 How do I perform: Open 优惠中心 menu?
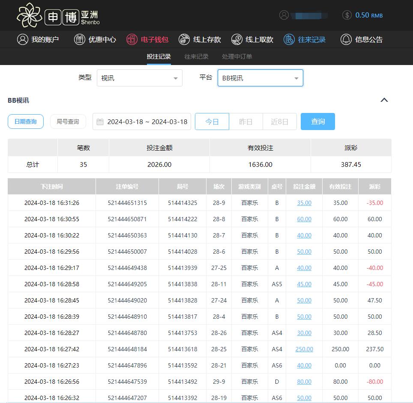click(x=95, y=39)
